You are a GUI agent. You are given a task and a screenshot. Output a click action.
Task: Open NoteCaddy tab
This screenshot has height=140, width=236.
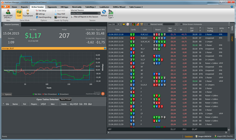tap(77, 7)
